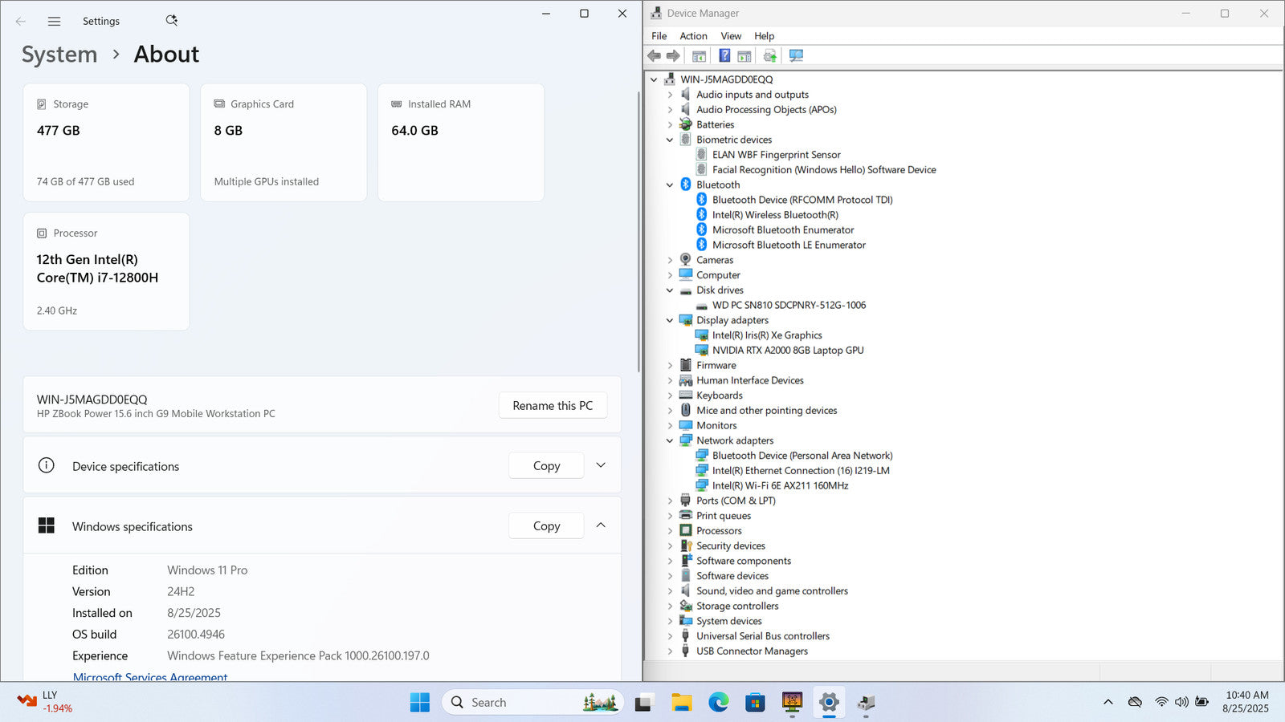Expand the Processors category in device tree
The height and width of the screenshot is (722, 1285).
pos(670,531)
